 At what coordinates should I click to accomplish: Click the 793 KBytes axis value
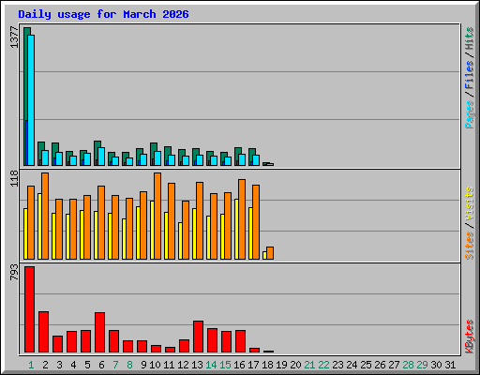point(14,272)
